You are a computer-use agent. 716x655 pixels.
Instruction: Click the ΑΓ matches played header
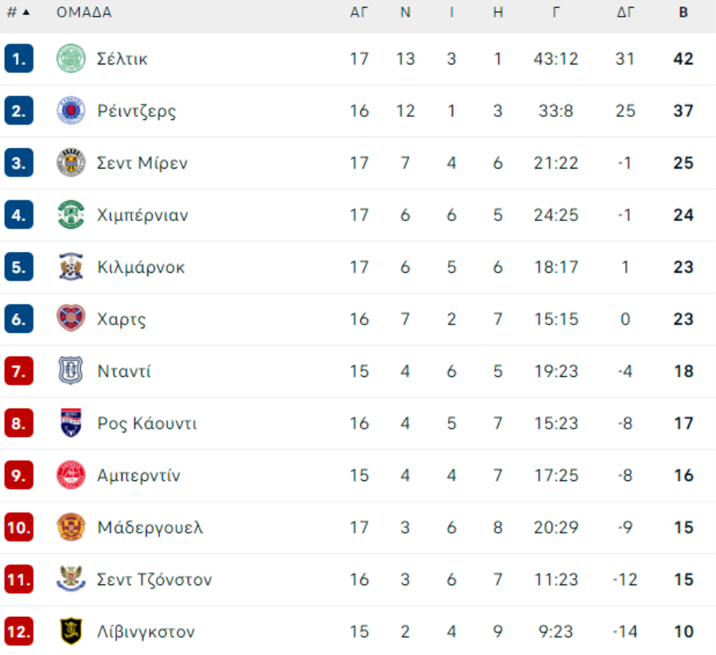point(359,13)
